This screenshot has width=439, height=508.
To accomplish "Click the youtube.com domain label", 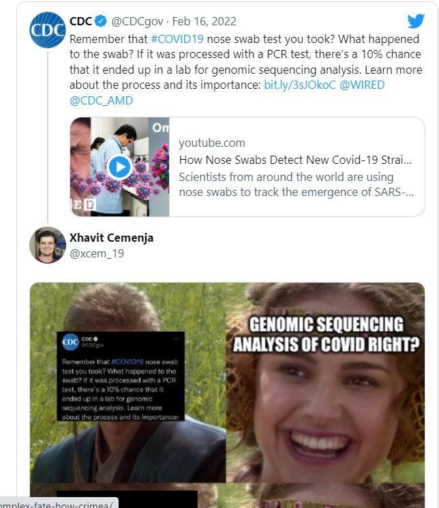I will [x=211, y=143].
